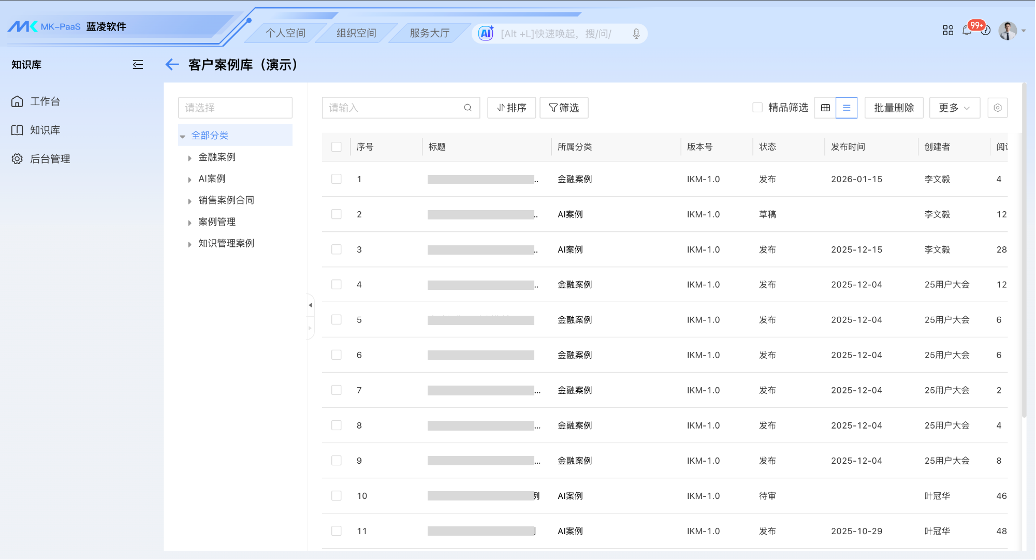Open the 请选择 category dropdown
The image size is (1036, 560).
pyautogui.click(x=235, y=108)
